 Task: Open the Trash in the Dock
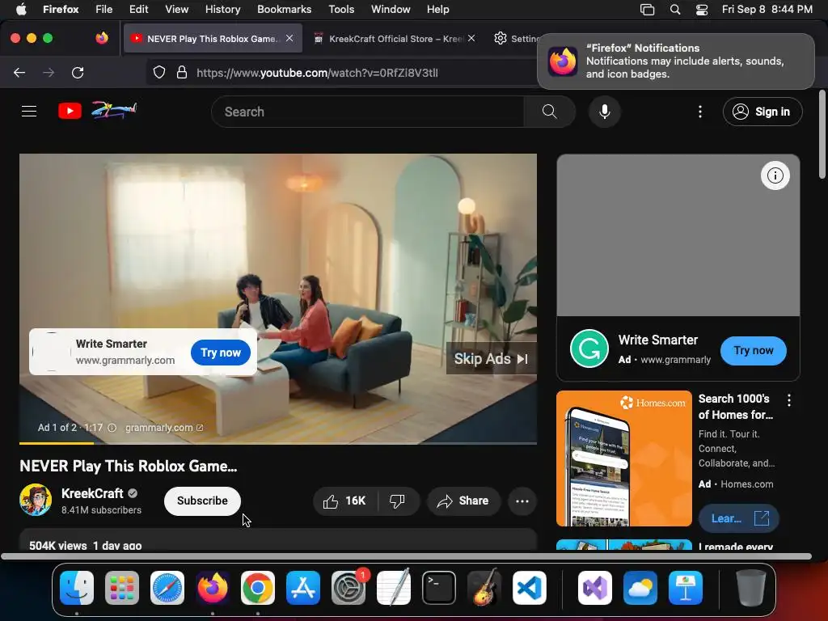[x=751, y=588]
